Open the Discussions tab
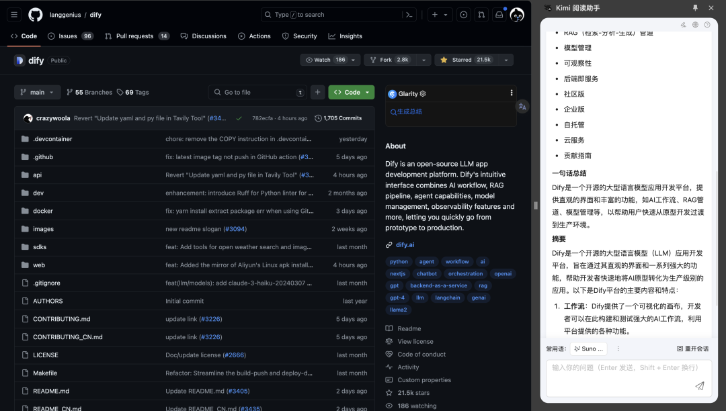726x411 pixels. pos(204,36)
